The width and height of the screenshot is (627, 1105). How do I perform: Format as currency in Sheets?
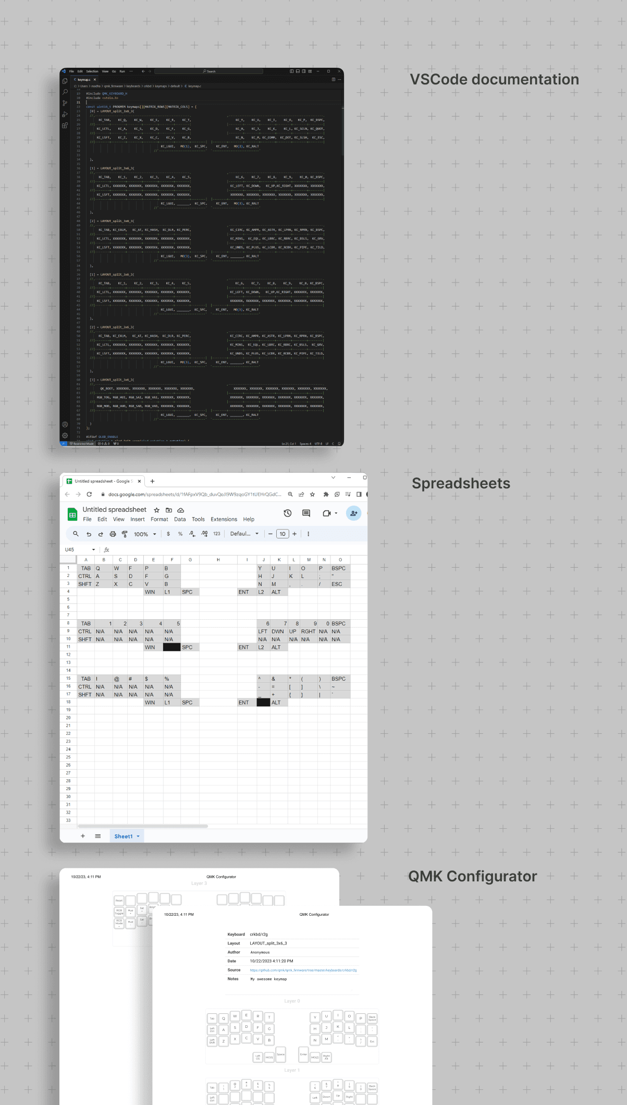(168, 534)
